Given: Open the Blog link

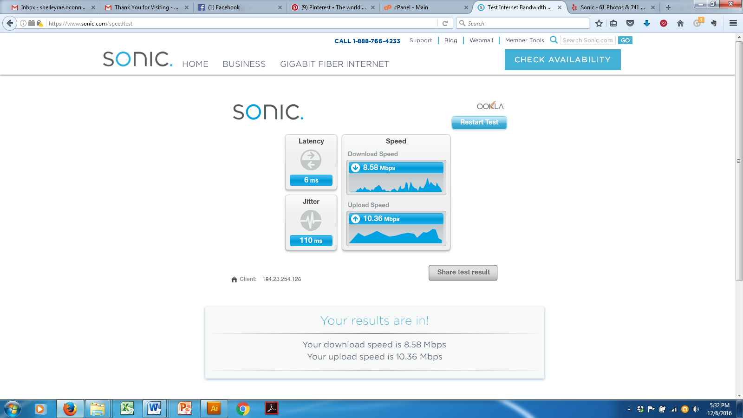Looking at the screenshot, I should click(450, 40).
